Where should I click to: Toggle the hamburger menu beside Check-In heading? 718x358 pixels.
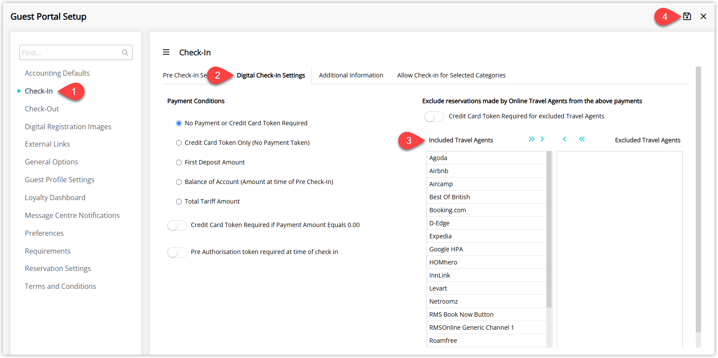(166, 52)
